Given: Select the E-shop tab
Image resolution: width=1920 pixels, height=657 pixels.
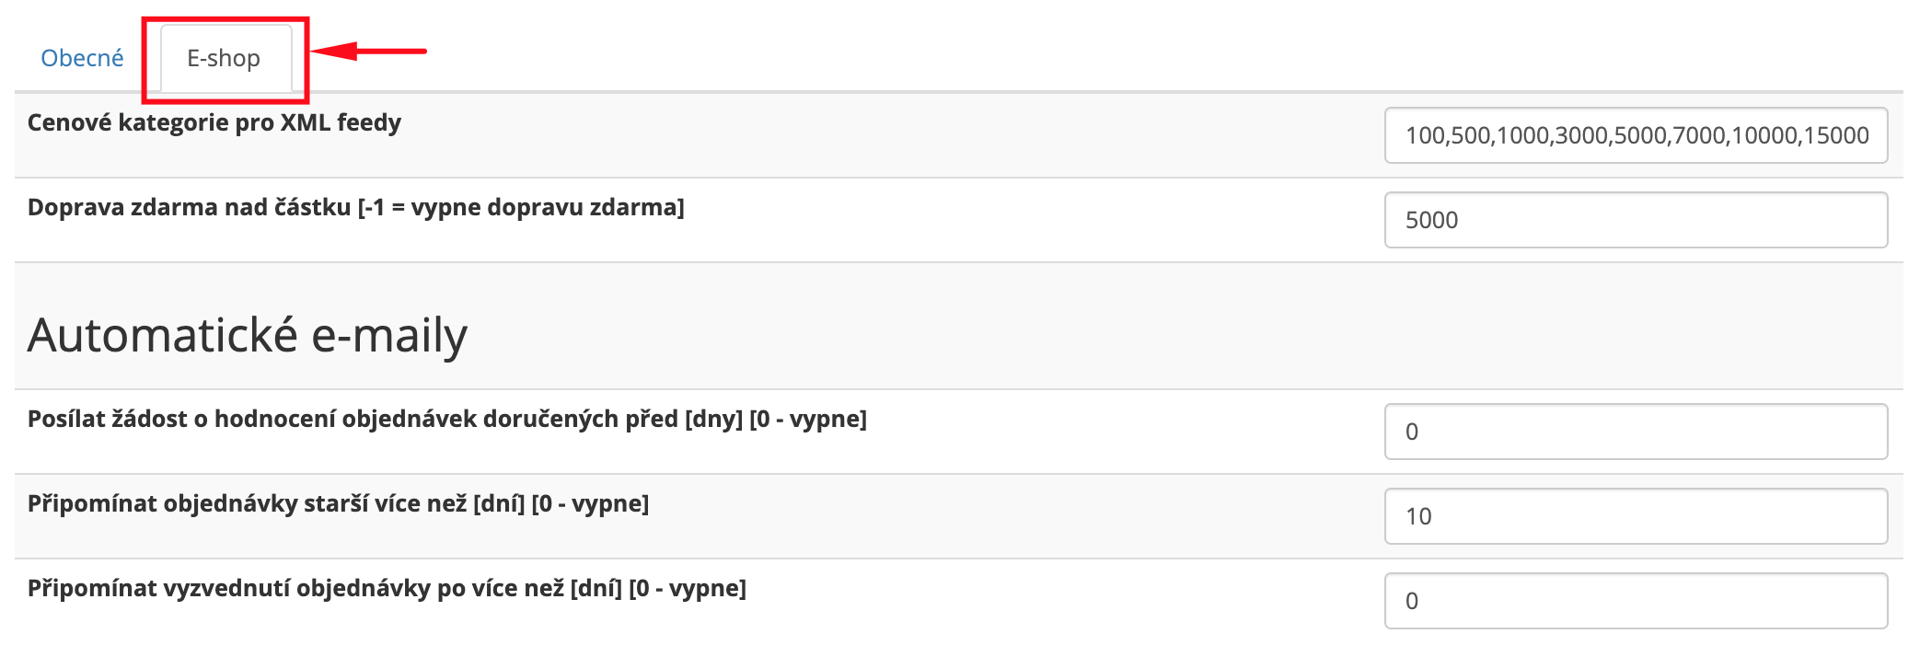Looking at the screenshot, I should 224,58.
